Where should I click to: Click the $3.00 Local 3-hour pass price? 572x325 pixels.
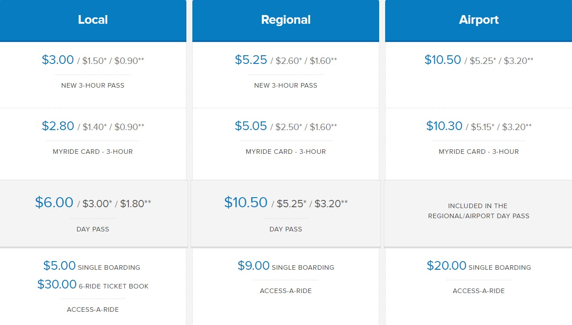[58, 60]
